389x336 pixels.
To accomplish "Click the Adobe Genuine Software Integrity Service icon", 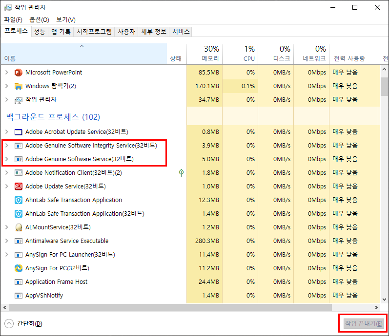I will [x=19, y=146].
